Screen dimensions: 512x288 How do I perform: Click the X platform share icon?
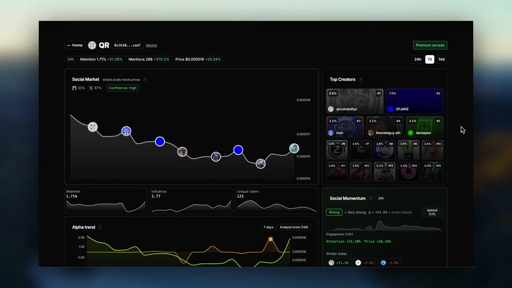91,88
